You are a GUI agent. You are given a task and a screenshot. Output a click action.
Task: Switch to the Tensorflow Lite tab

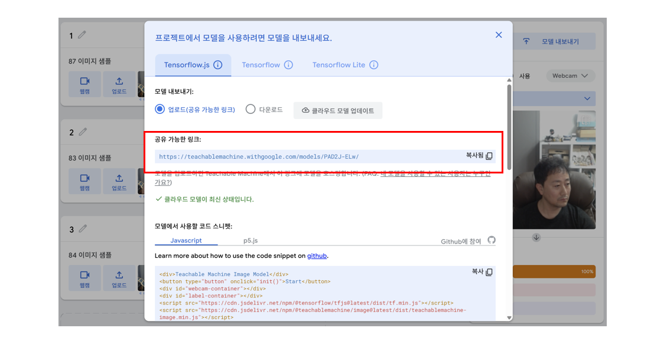click(345, 65)
